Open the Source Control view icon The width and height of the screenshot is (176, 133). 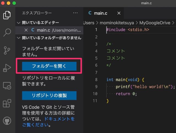coord(7,50)
